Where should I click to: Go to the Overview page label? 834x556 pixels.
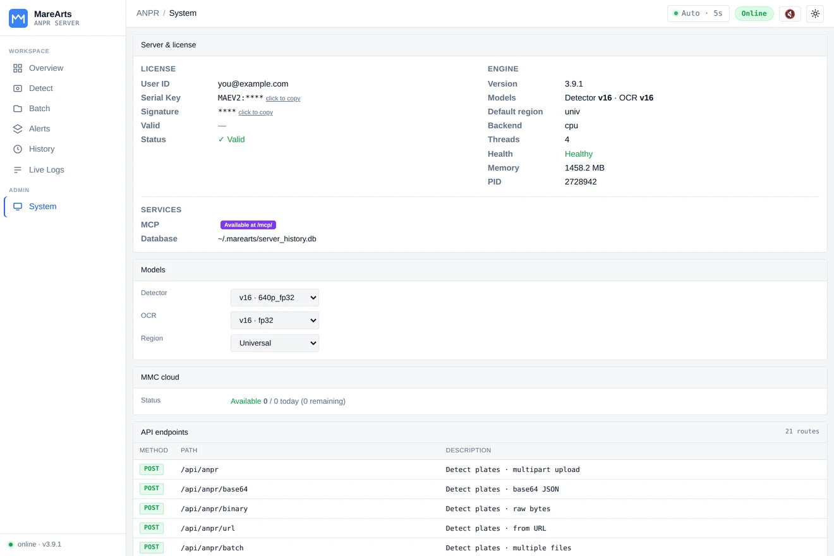pos(46,68)
